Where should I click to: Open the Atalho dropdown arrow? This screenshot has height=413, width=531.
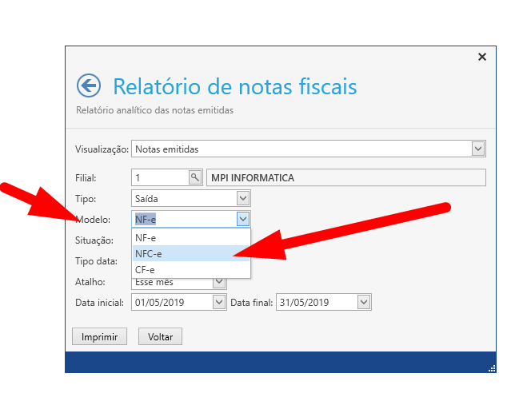click(219, 281)
